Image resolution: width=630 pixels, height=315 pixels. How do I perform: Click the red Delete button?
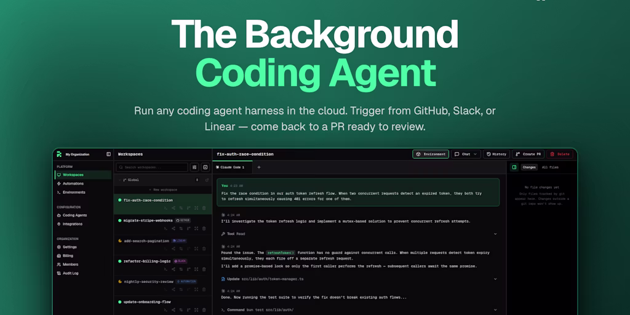coord(560,154)
